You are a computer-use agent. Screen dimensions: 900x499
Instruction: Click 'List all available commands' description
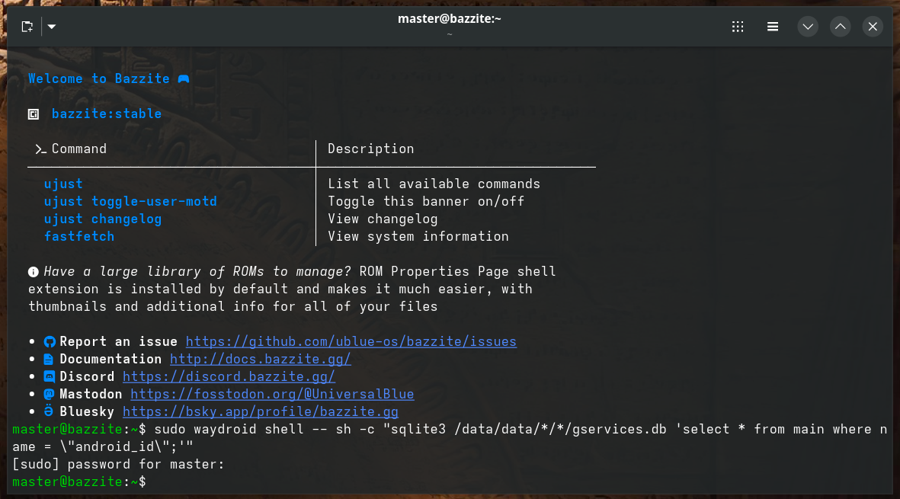[434, 184]
